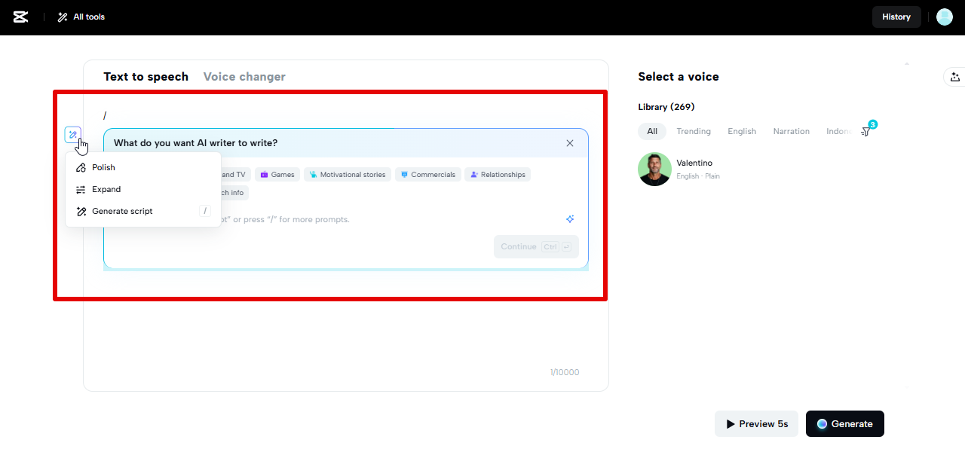Click the Continue button in AI writer

point(536,246)
